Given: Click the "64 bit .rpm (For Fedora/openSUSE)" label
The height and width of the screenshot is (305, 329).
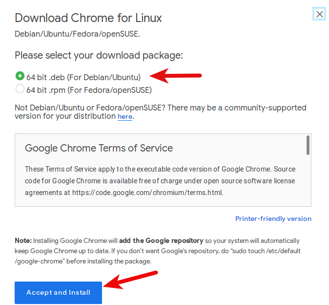Looking at the screenshot, I should point(89,89).
